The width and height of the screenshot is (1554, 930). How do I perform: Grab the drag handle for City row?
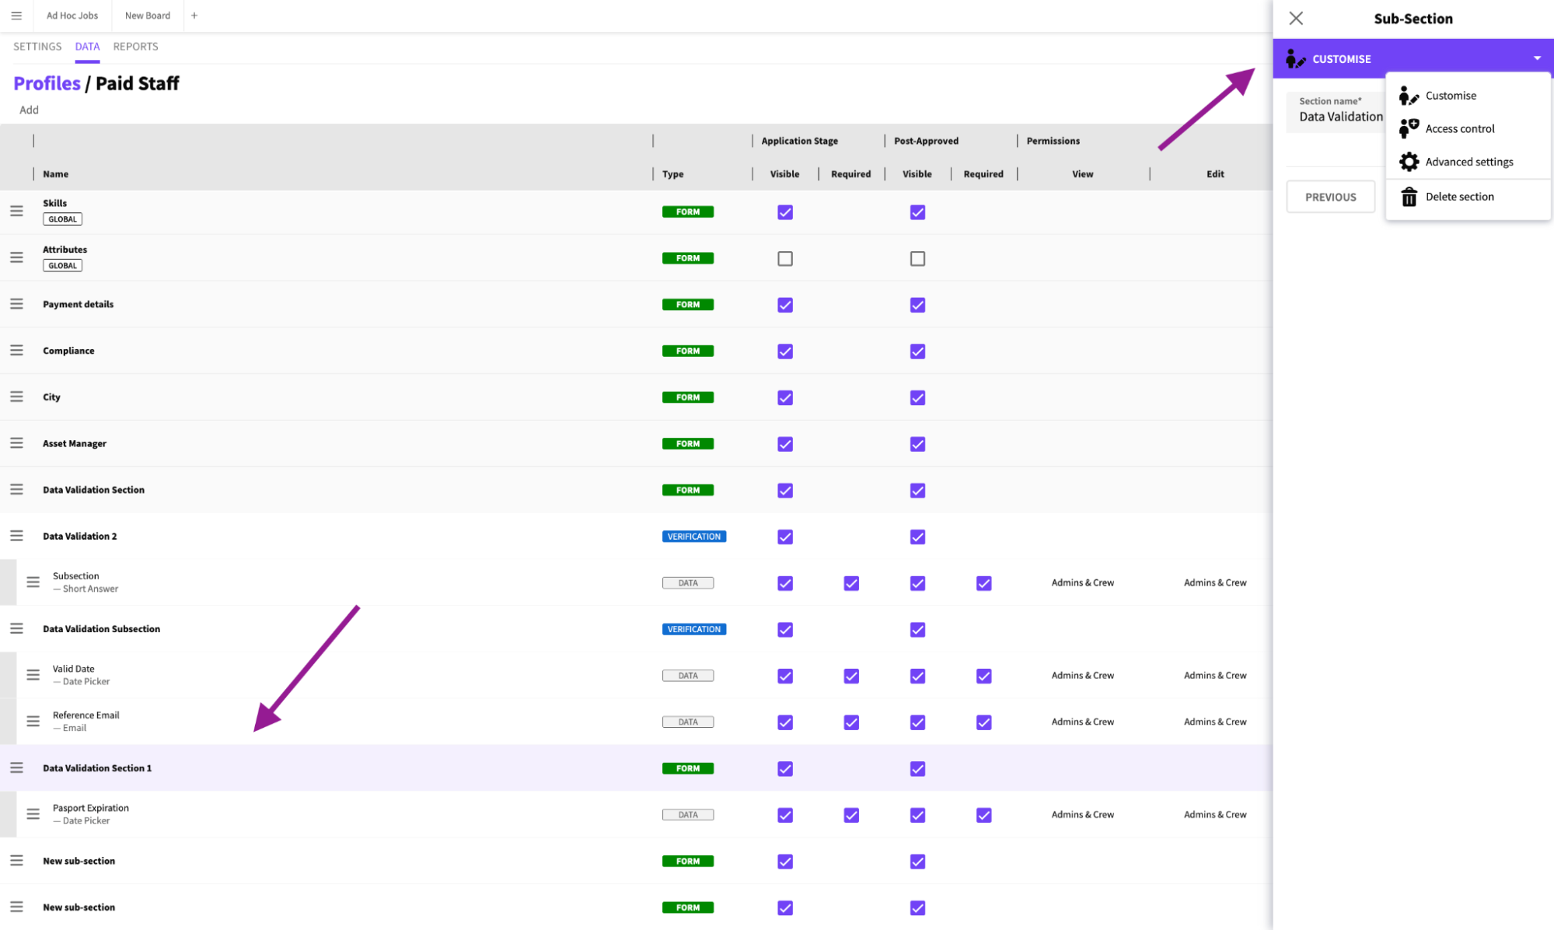(x=16, y=397)
